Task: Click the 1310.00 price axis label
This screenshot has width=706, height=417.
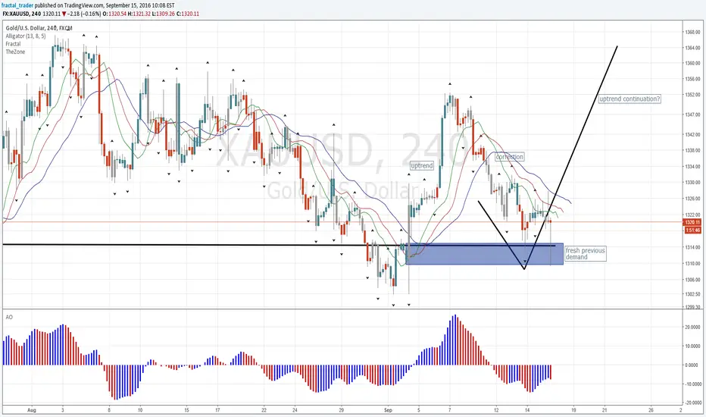Action: point(692,263)
